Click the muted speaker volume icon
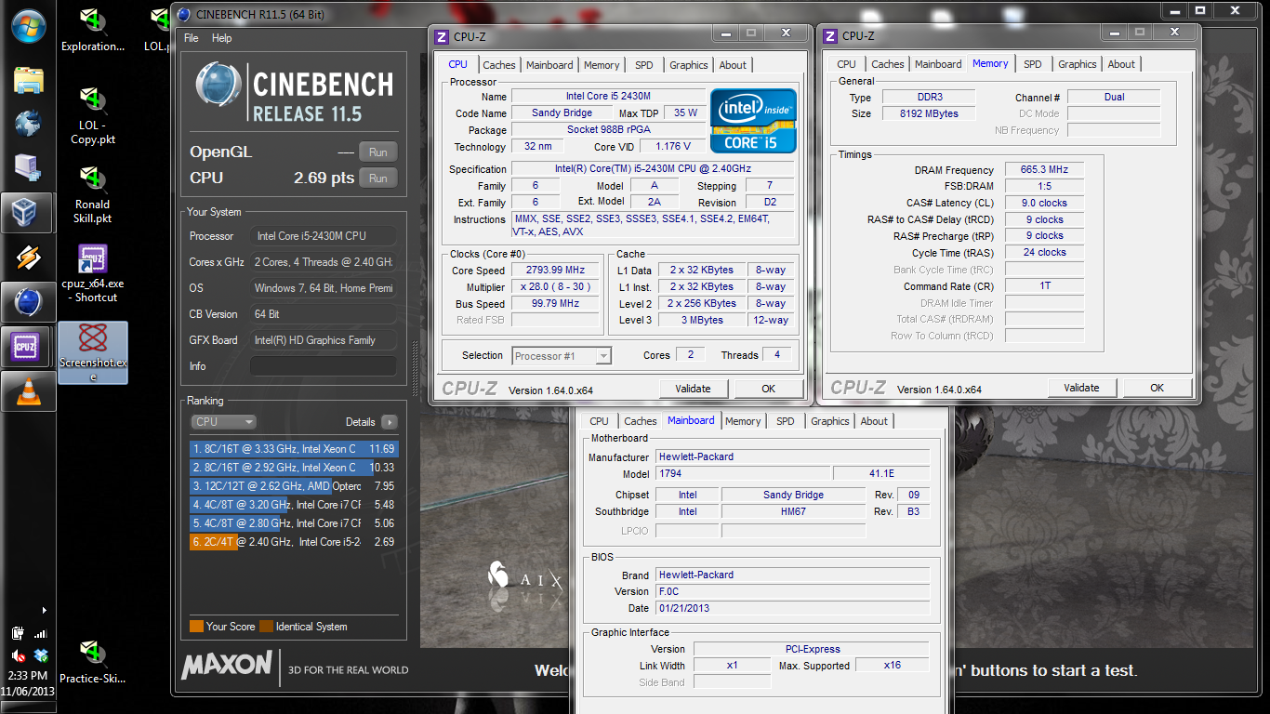This screenshot has width=1270, height=714. pos(18,655)
